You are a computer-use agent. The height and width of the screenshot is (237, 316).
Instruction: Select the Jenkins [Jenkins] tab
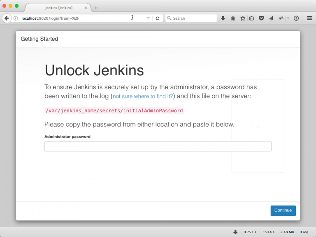pos(58,8)
